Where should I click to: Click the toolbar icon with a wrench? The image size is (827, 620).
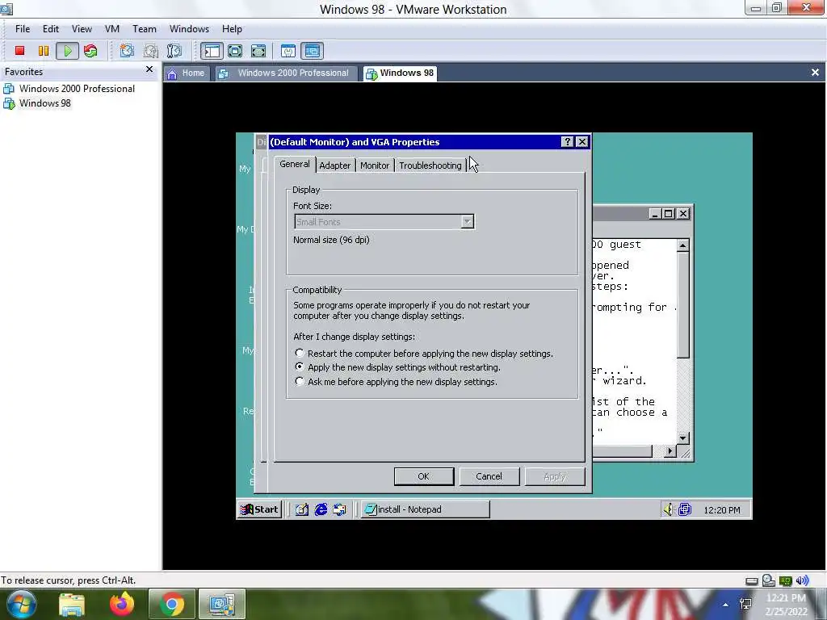pos(288,51)
